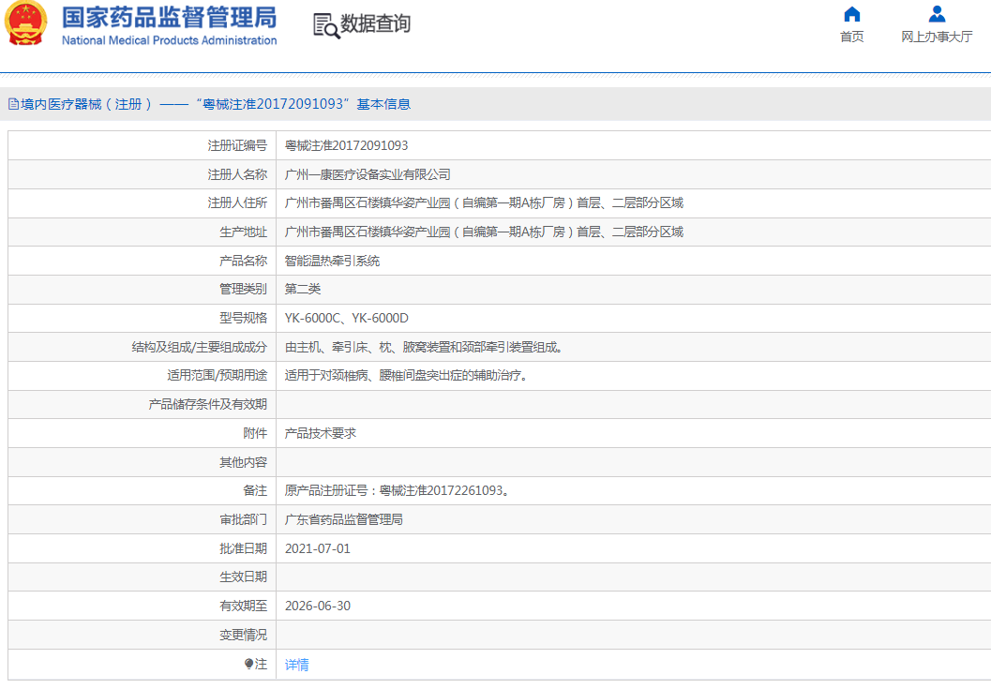Click the 适用范围/预期用途 row label
The width and height of the screenshot is (991, 689).
click(218, 376)
